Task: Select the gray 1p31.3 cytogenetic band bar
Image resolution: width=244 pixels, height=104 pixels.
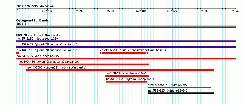Action: click(126, 27)
